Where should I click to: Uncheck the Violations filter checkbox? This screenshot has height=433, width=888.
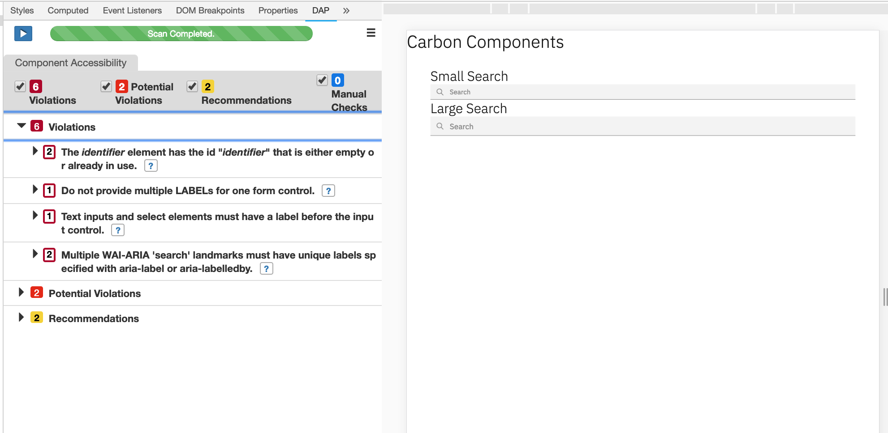point(20,86)
